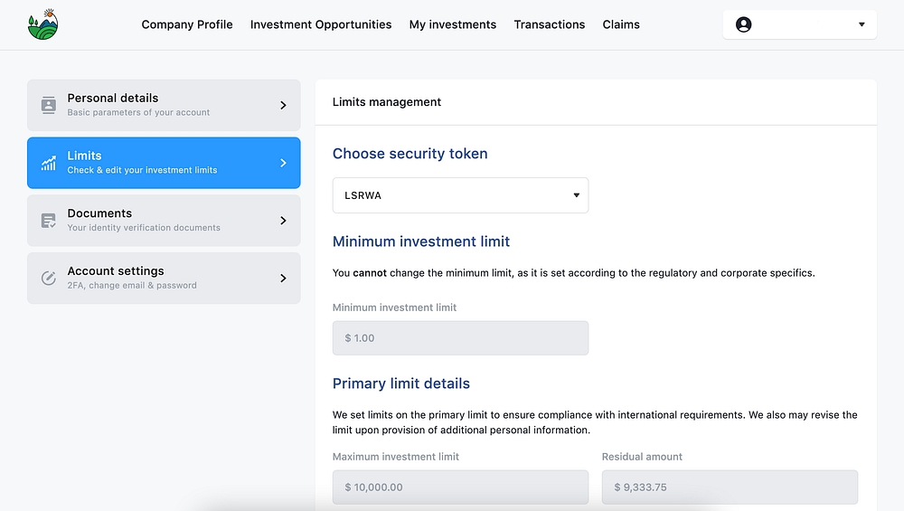904x511 pixels.
Task: Click the user avatar icon
Action: click(743, 24)
